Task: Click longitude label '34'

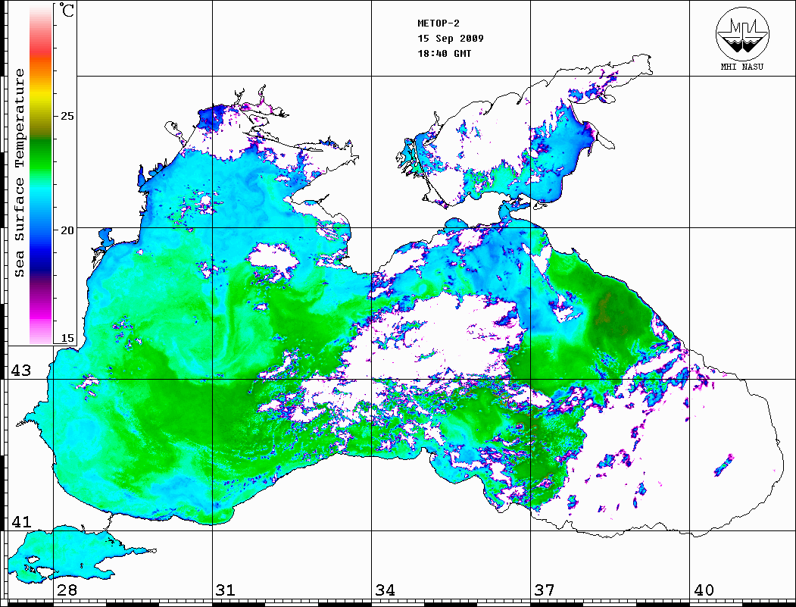Action: pyautogui.click(x=385, y=590)
